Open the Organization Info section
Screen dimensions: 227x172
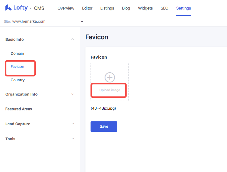click(x=21, y=94)
